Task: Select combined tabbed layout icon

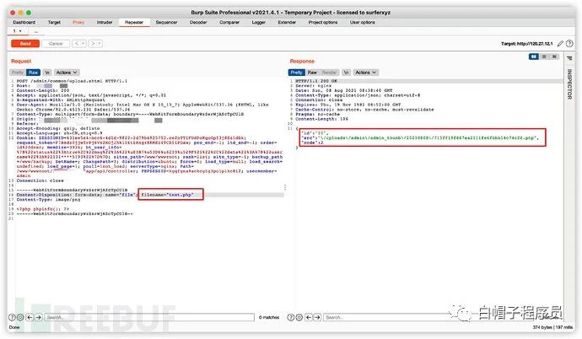Action: pyautogui.click(x=554, y=56)
